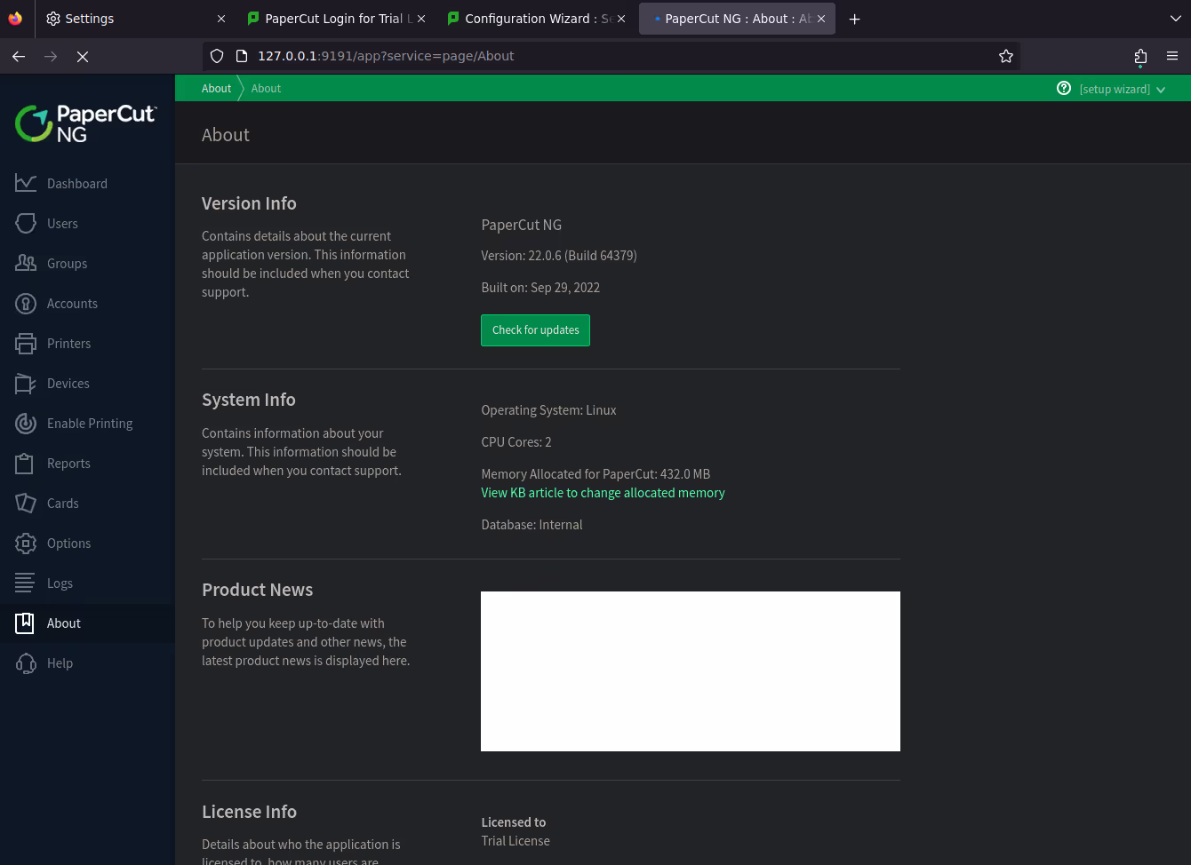Image resolution: width=1191 pixels, height=865 pixels.
Task: Click the first About breadcrumb link
Action: tap(216, 88)
